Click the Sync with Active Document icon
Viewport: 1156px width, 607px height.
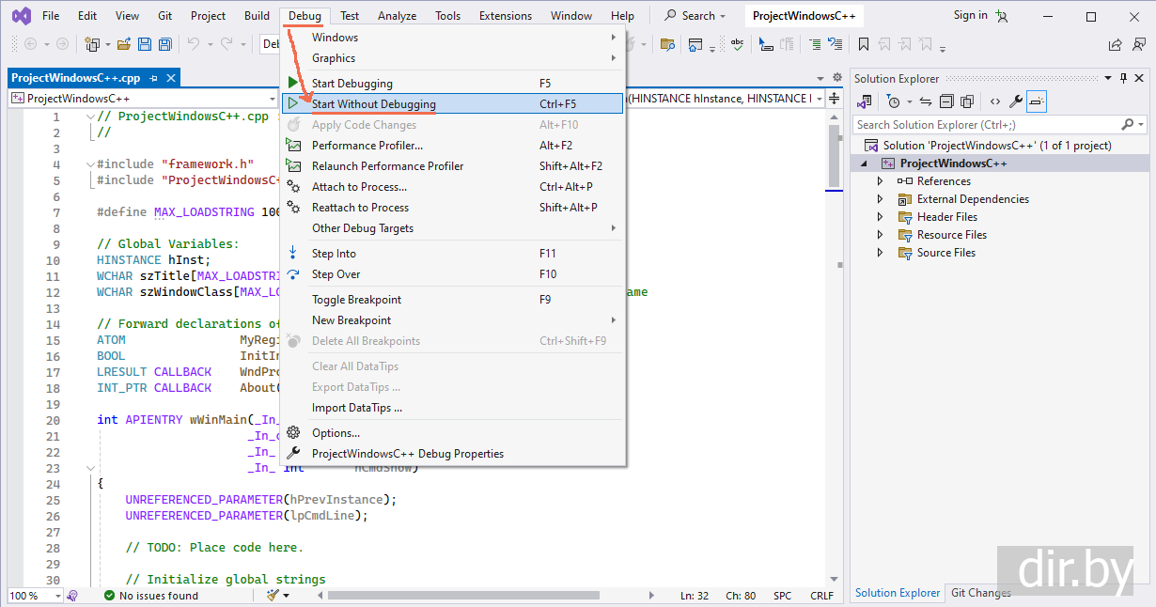click(926, 101)
